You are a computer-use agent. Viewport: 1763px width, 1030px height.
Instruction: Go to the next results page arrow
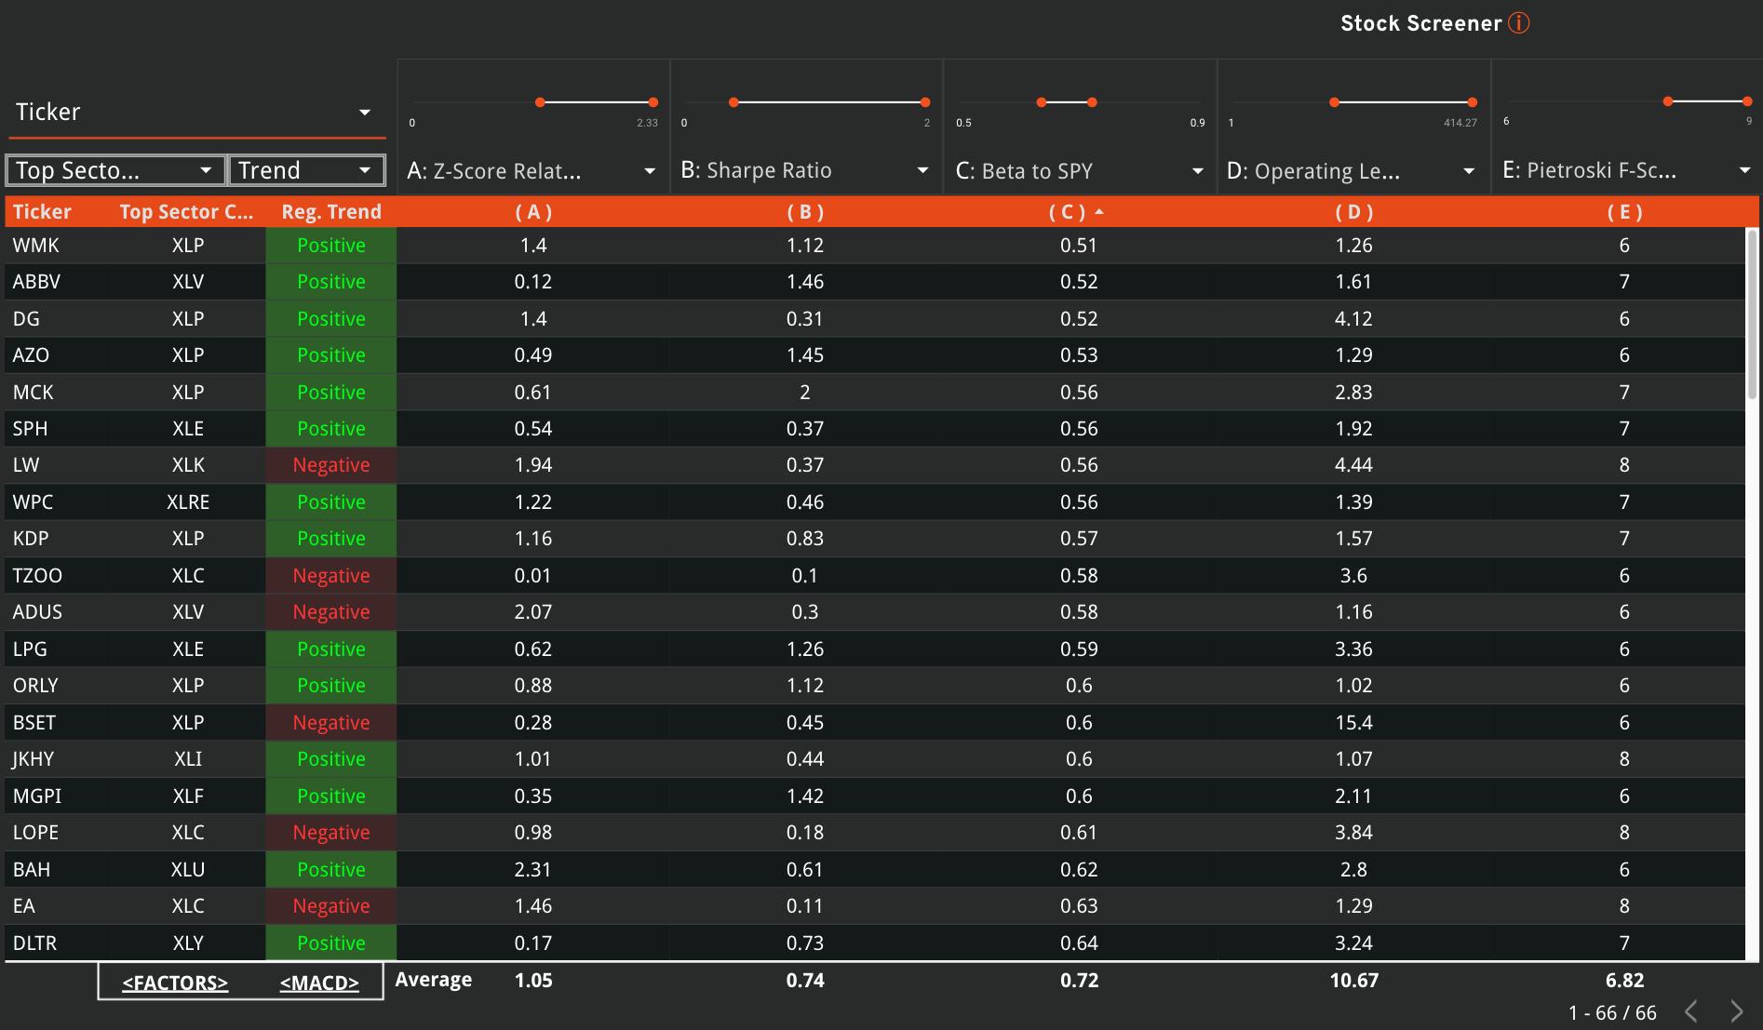[x=1736, y=1011]
